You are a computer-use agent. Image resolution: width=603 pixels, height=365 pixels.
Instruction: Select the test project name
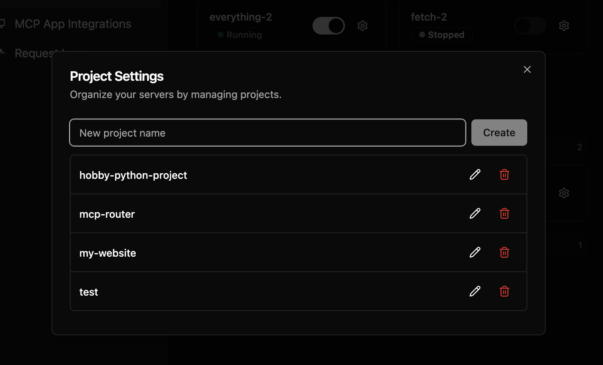(x=89, y=292)
